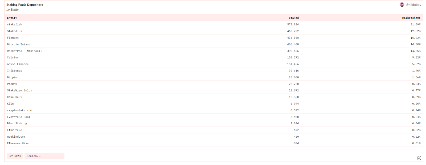The width and height of the screenshot is (426, 165).
Task: Sort by the Staked column header
Action: pos(294,18)
